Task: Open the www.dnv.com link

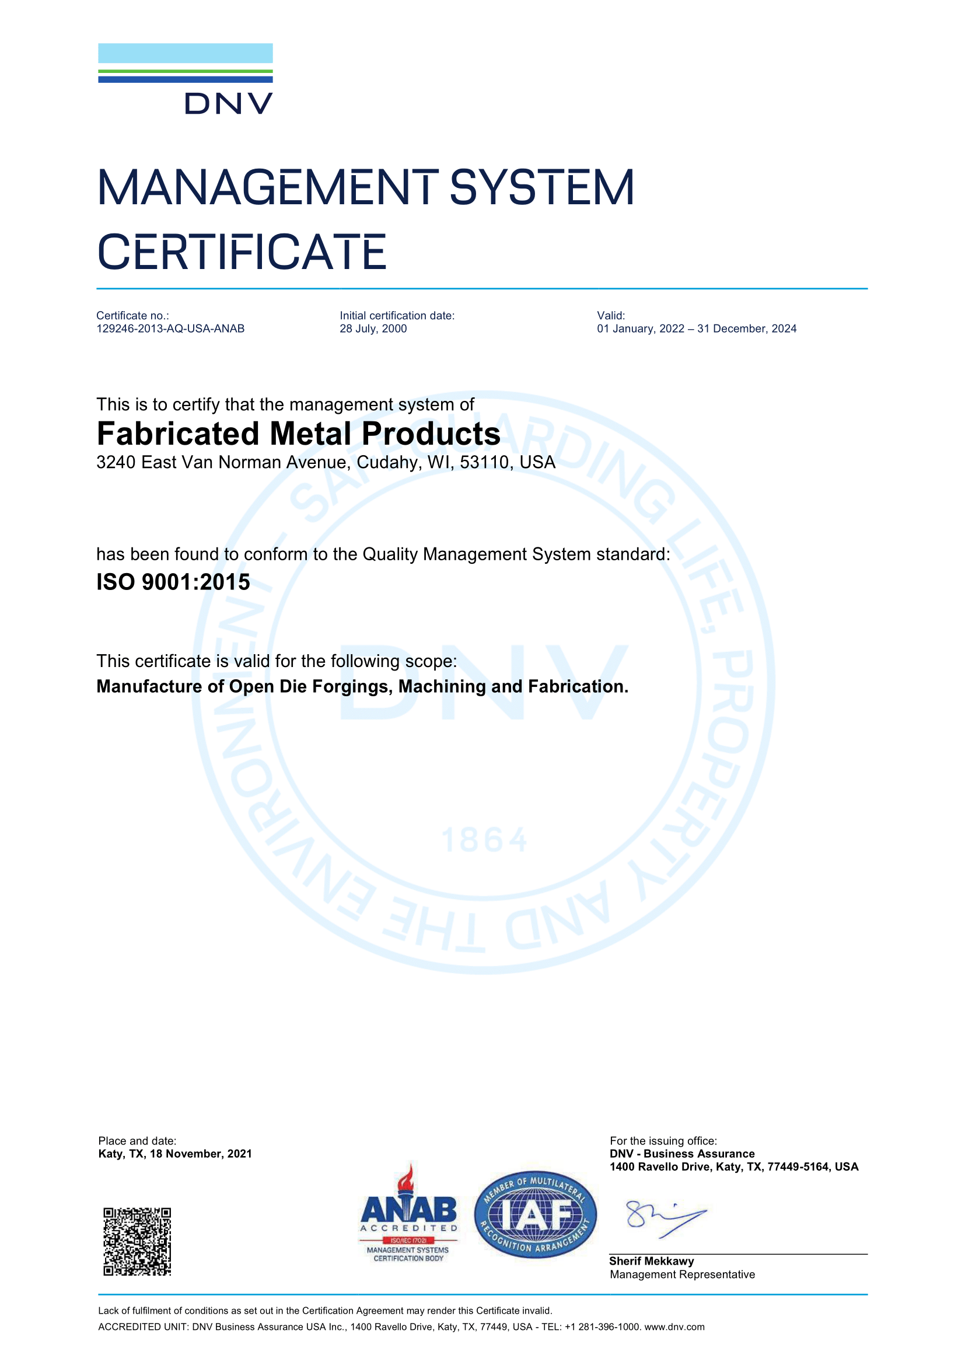Action: pos(674,1326)
